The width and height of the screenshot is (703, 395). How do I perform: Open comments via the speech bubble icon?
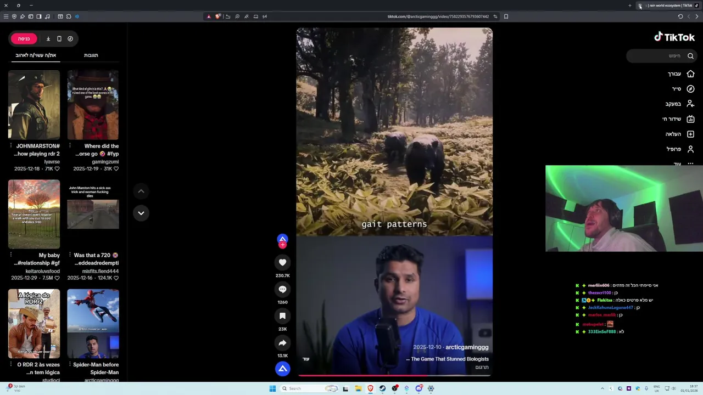282,289
